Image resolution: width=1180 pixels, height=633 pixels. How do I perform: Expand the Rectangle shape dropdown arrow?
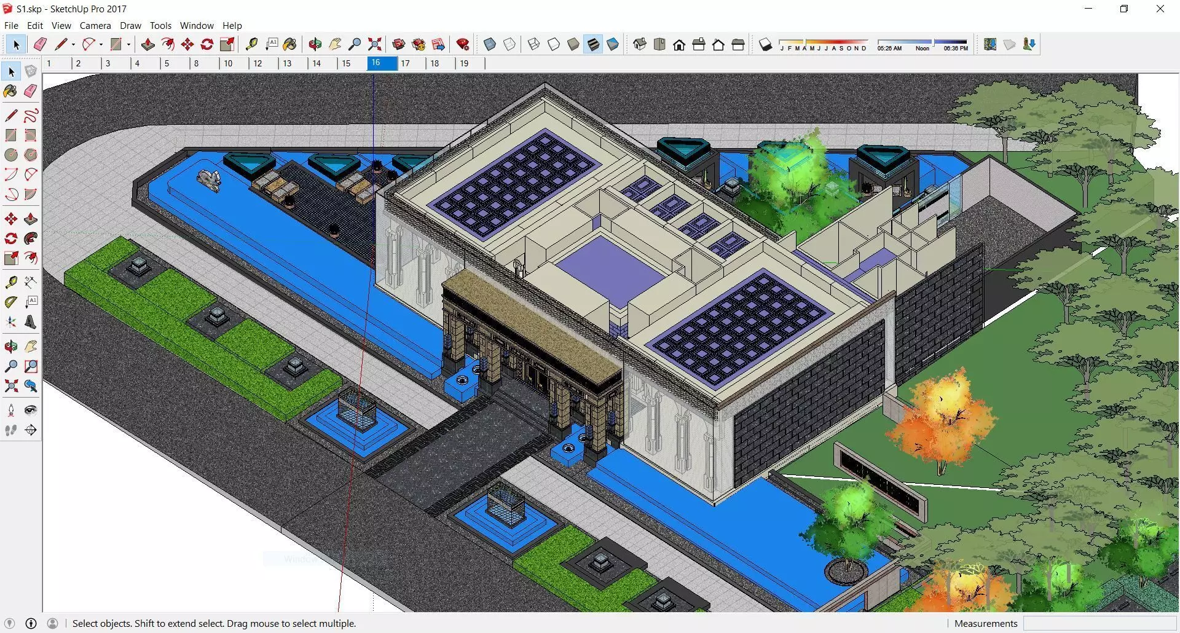point(128,44)
